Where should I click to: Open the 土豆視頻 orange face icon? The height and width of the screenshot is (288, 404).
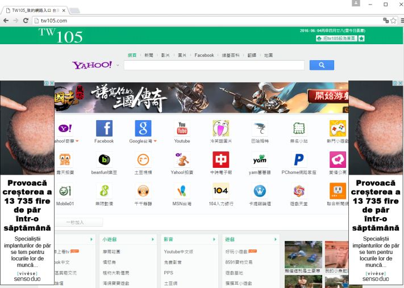click(x=143, y=160)
